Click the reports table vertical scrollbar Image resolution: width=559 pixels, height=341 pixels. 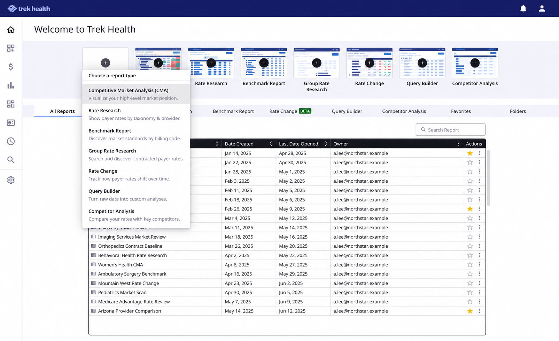coord(488,178)
